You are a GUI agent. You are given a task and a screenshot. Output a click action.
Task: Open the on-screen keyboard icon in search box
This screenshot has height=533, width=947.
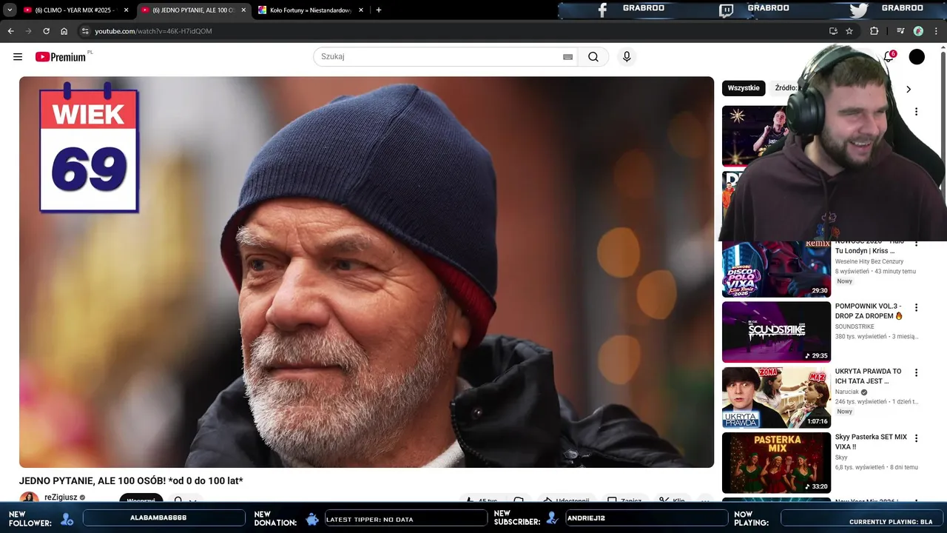(x=567, y=57)
